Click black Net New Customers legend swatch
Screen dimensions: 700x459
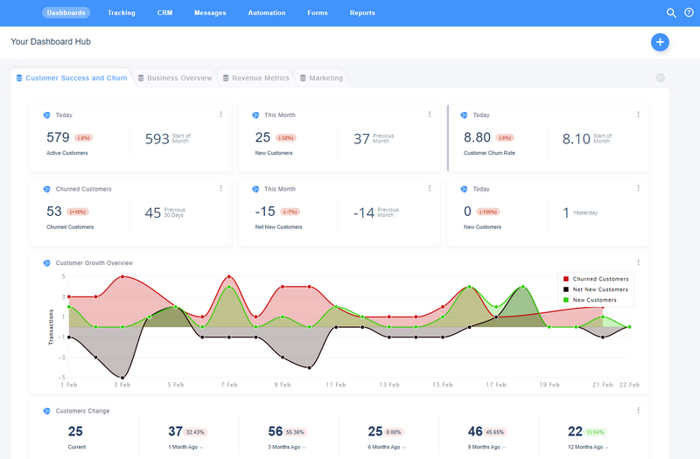point(565,289)
